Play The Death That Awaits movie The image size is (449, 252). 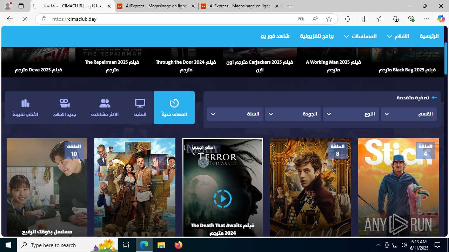(222, 198)
